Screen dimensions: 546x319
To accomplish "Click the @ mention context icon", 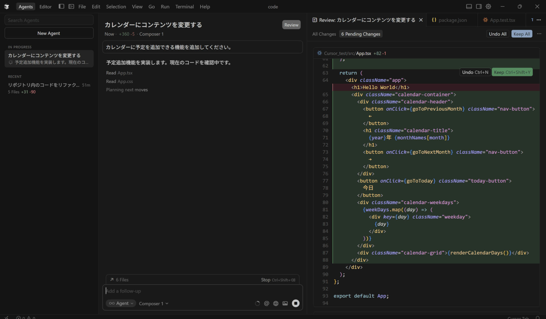I will tap(266, 303).
